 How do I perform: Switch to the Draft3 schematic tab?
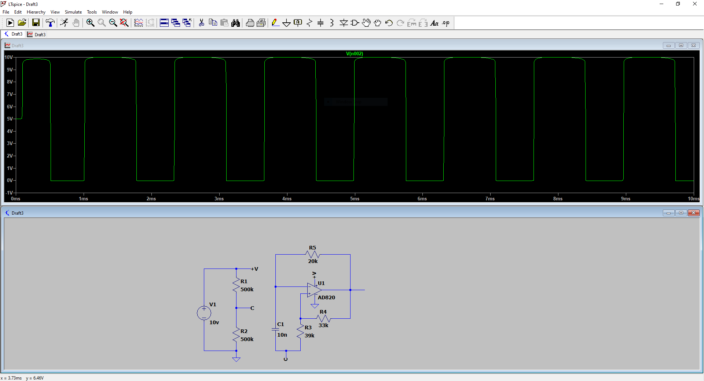[13, 34]
